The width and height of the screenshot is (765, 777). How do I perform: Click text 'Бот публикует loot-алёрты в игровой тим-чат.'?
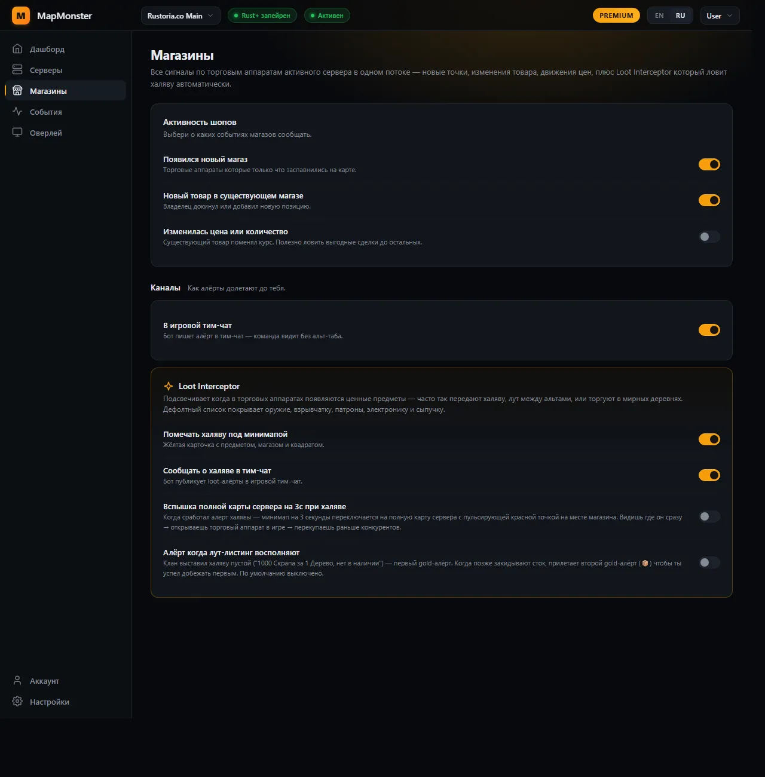point(233,481)
